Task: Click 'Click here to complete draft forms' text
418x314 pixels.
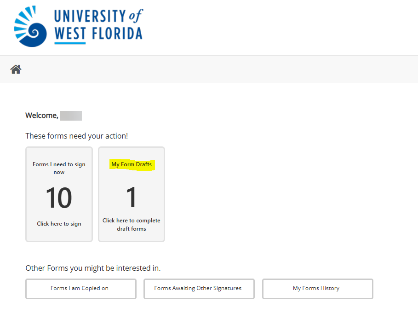Action: [132, 225]
